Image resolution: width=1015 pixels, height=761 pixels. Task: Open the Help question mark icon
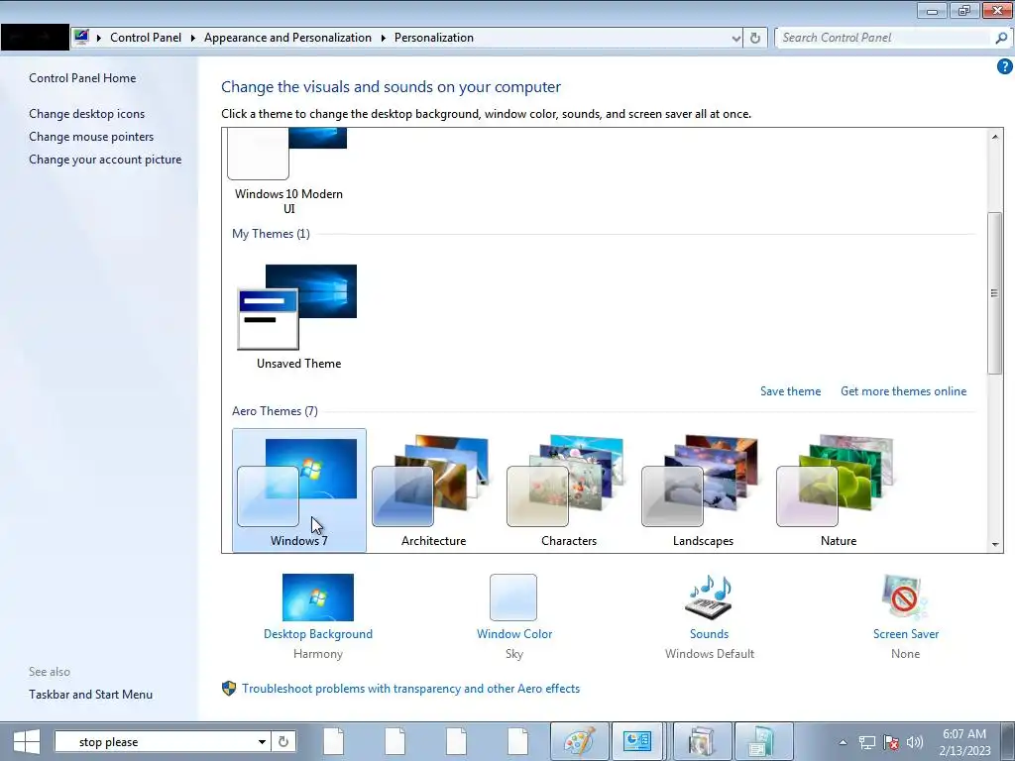pyautogui.click(x=1004, y=66)
